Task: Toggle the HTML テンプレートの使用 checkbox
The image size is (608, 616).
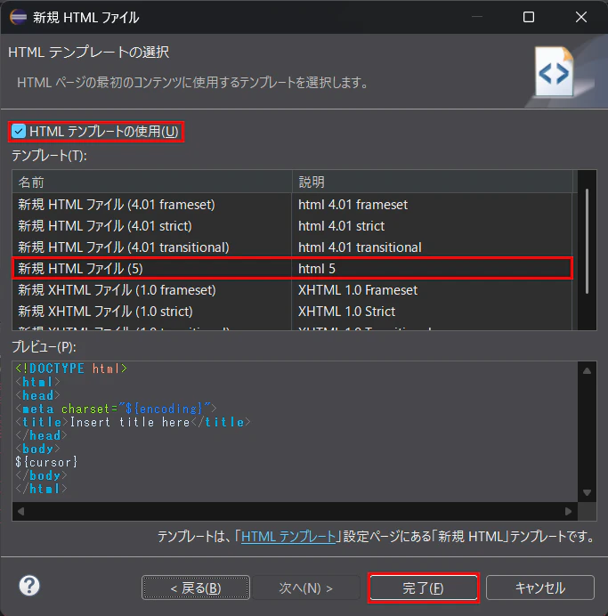Action: [x=19, y=131]
